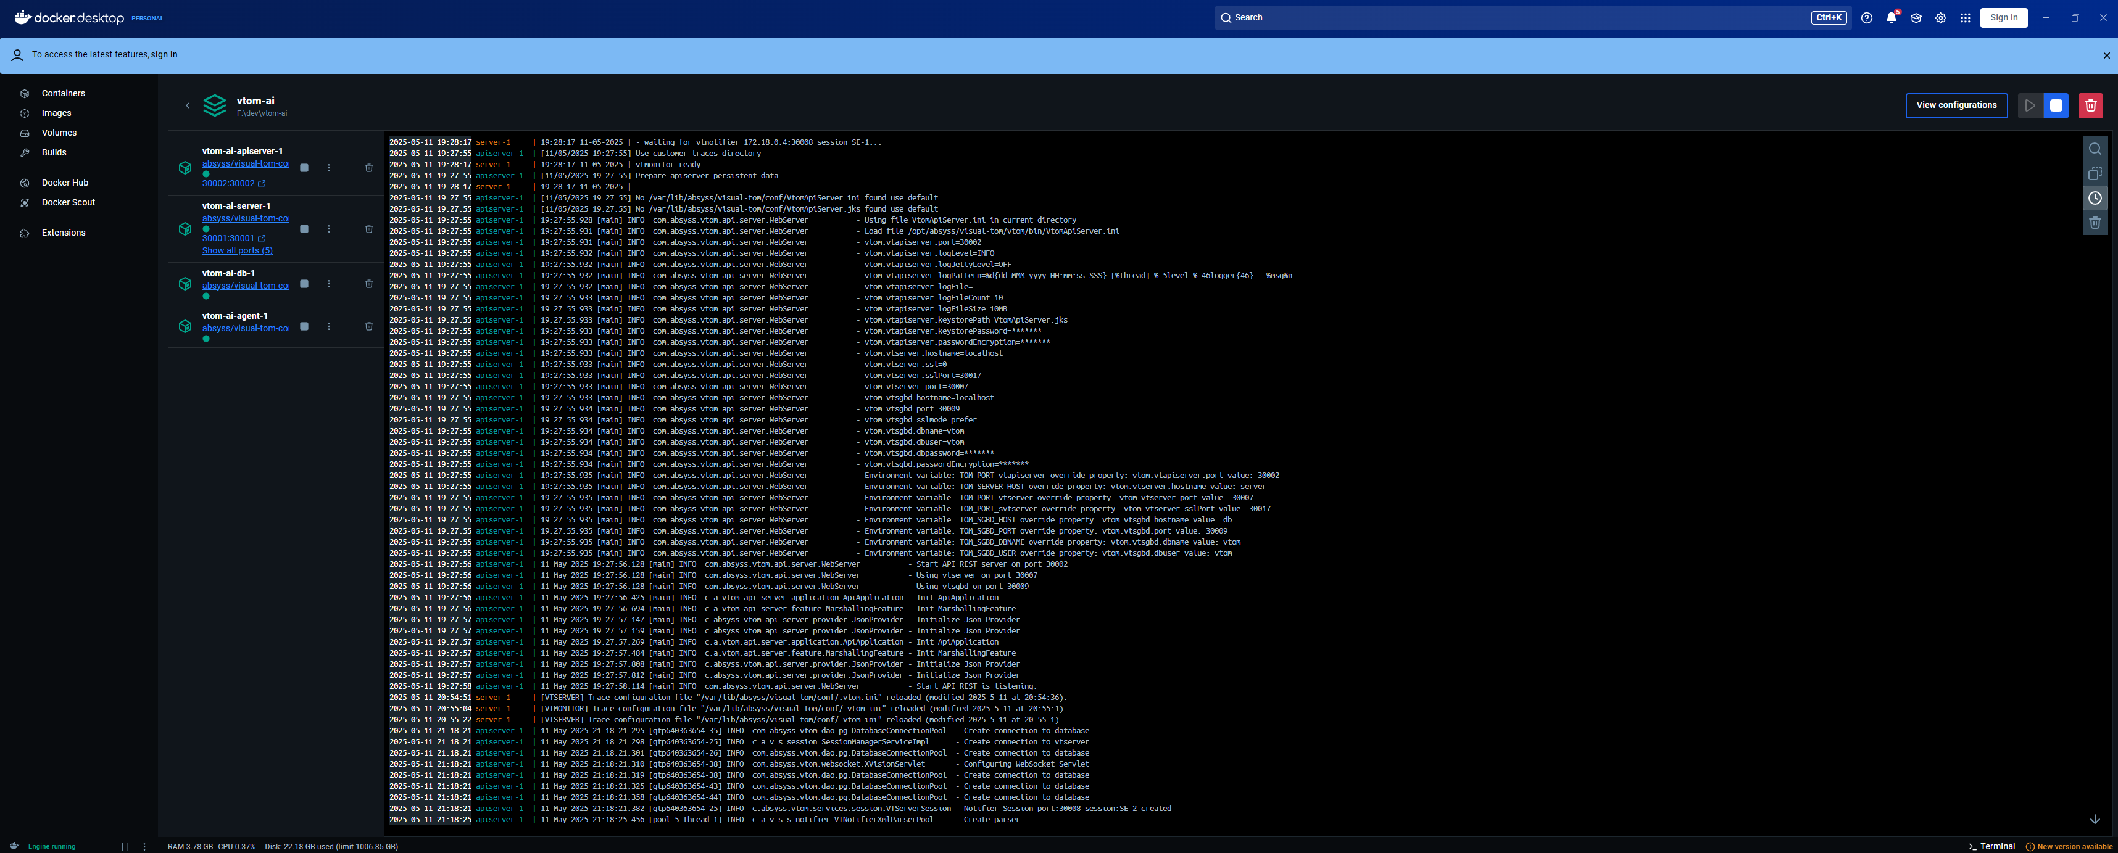The height and width of the screenshot is (853, 2118).
Task: Delete the vtom-ai stack with red trash button
Action: click(2090, 106)
